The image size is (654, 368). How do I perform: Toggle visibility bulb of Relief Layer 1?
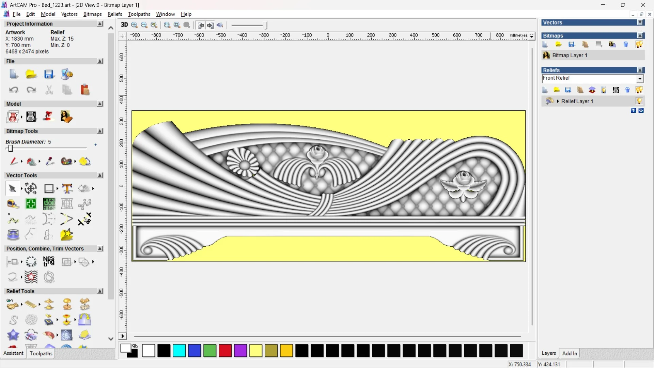(x=639, y=101)
